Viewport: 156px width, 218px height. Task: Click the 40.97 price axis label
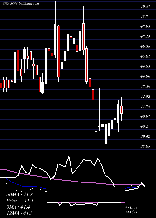[x=145, y=116]
